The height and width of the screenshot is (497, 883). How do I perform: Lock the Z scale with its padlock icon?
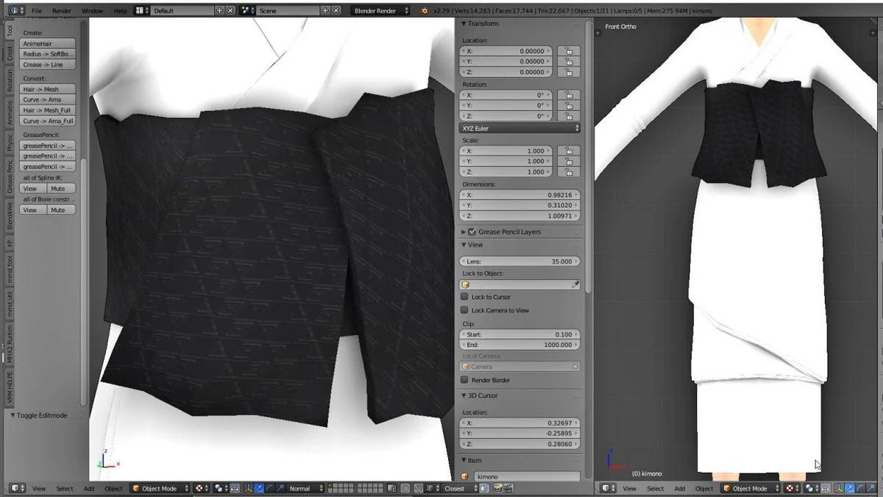tap(568, 172)
